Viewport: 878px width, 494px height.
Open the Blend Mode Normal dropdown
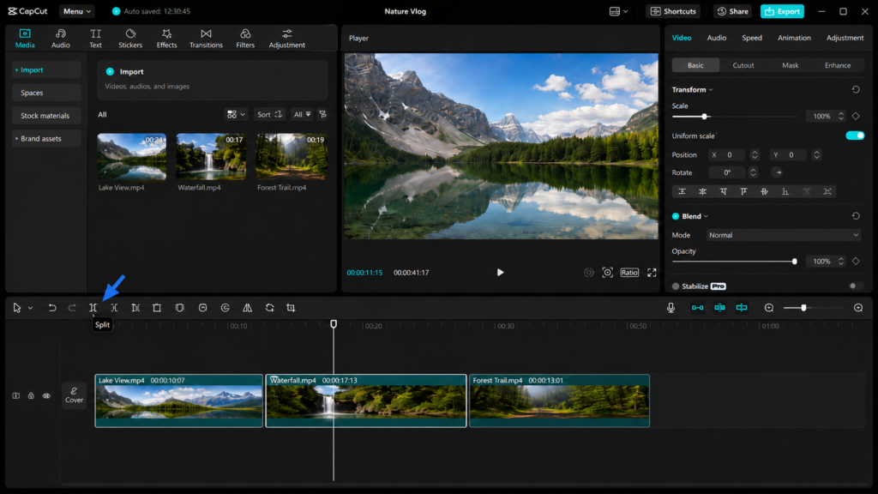coord(784,235)
